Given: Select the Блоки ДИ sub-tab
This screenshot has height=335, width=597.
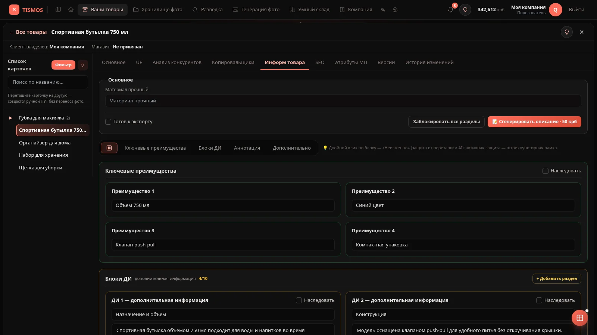Looking at the screenshot, I should [x=210, y=148].
